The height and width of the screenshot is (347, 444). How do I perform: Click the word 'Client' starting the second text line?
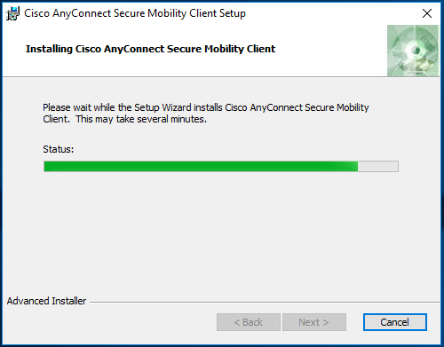click(x=56, y=119)
